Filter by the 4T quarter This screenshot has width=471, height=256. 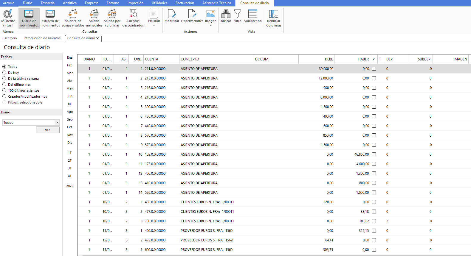pyautogui.click(x=70, y=176)
